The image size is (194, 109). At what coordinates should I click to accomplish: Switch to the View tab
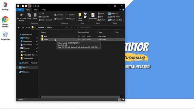tap(44, 10)
